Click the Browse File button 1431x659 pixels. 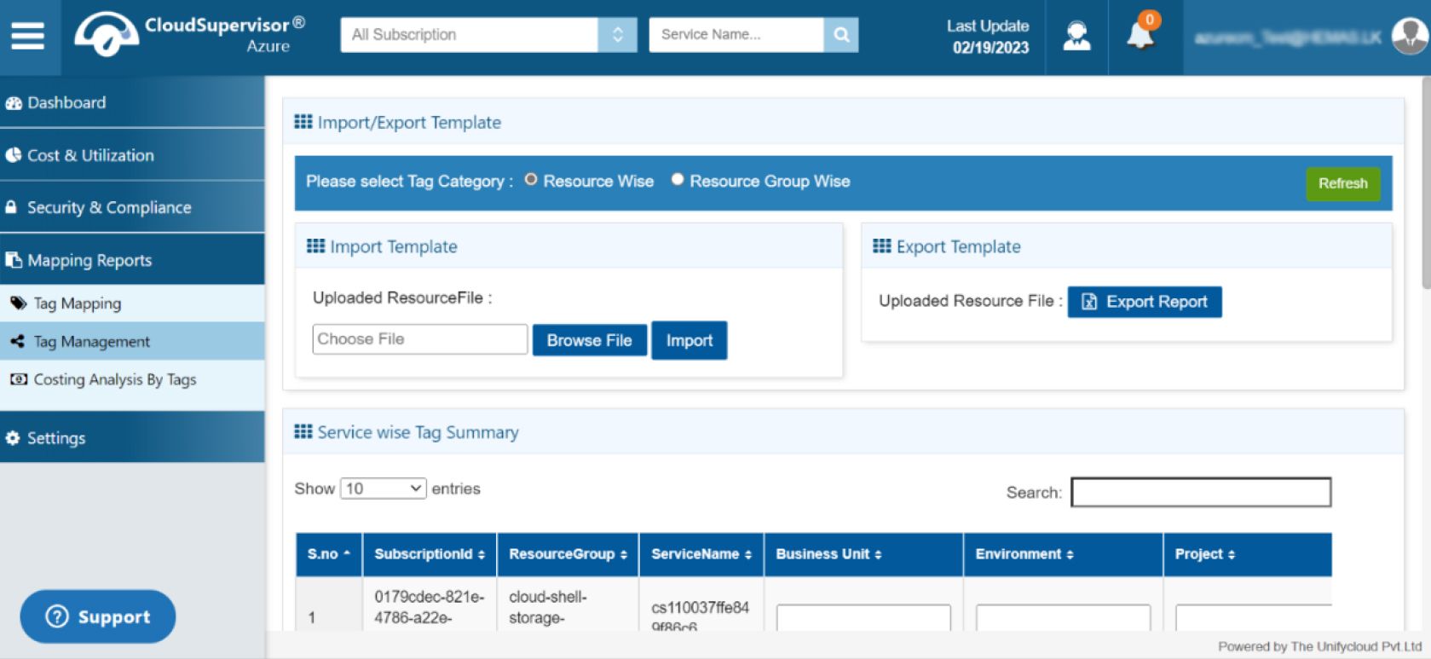coord(590,340)
